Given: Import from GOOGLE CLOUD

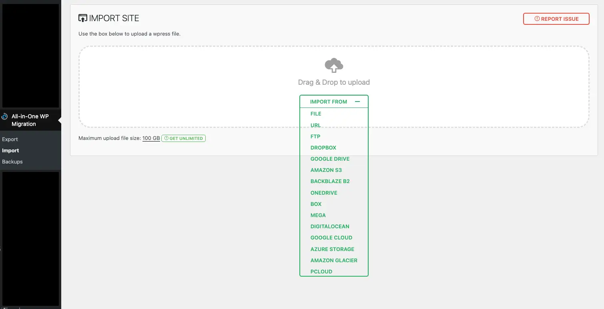Looking at the screenshot, I should tap(331, 237).
